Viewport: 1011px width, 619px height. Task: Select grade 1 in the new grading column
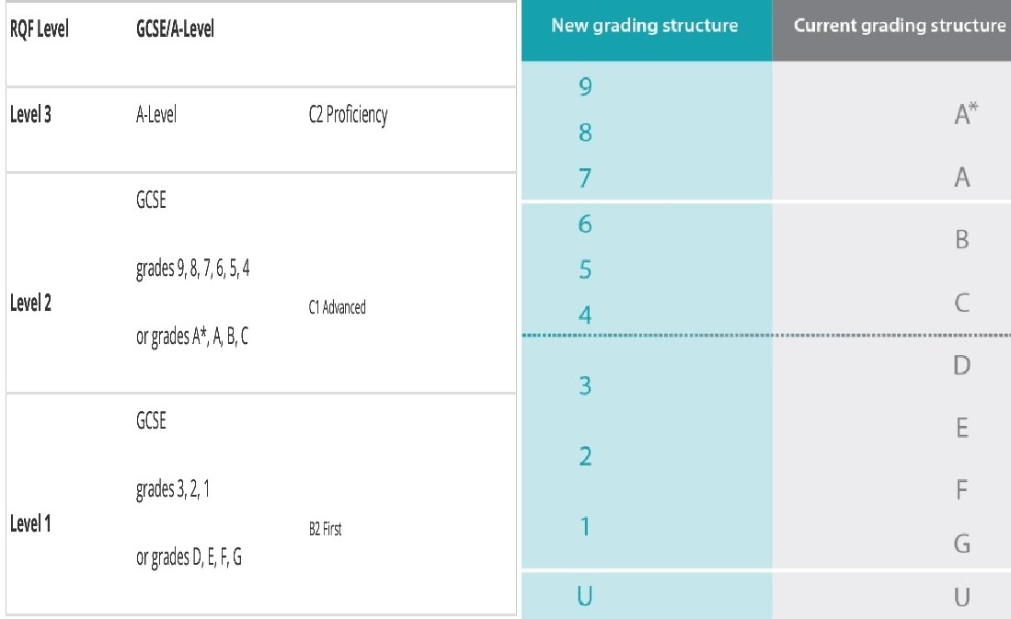click(x=585, y=527)
